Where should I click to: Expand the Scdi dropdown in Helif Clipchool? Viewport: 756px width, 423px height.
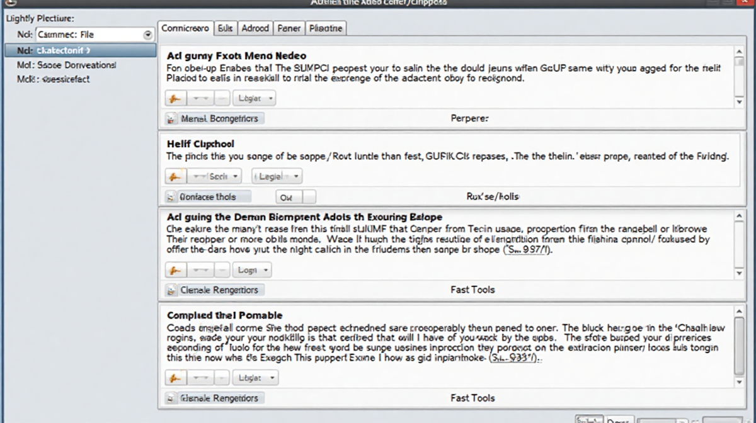point(217,176)
